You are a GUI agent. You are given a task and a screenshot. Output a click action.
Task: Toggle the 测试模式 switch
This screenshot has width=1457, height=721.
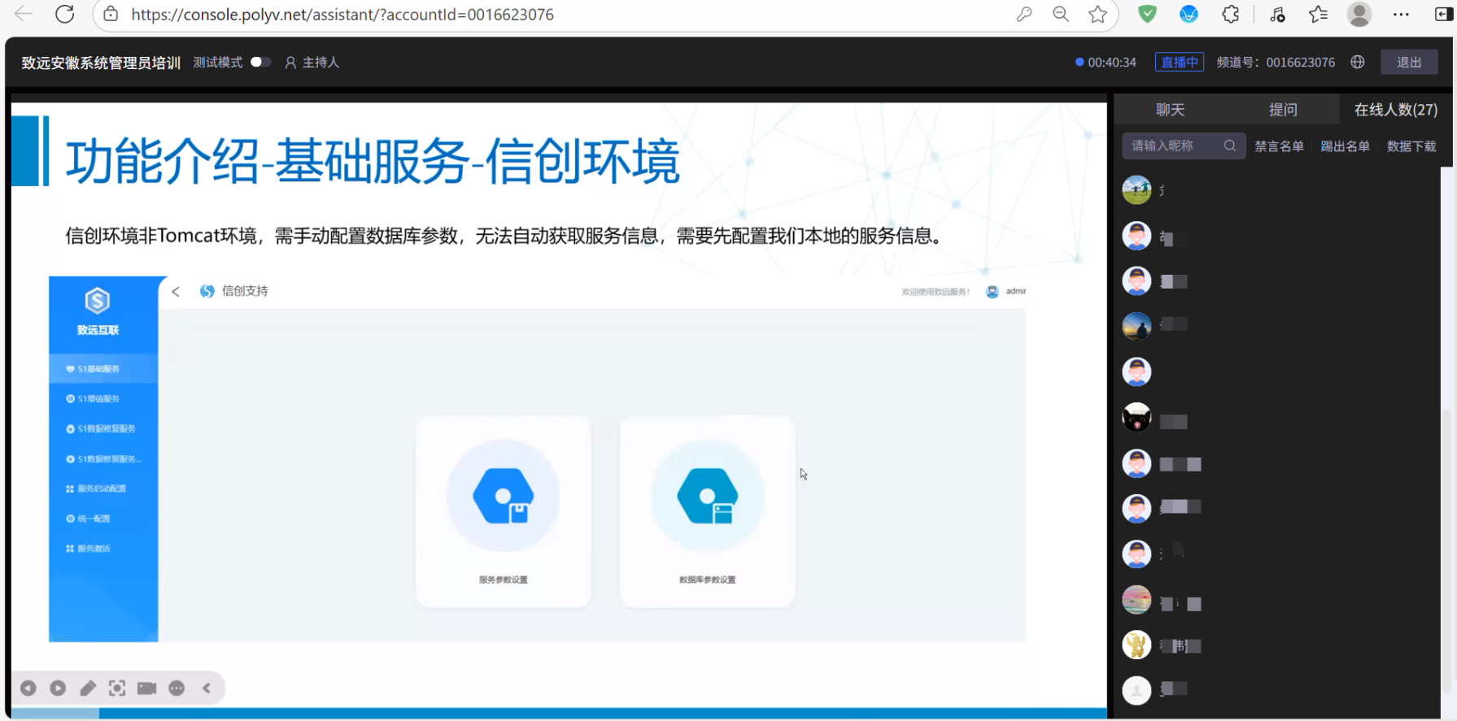[x=260, y=63]
